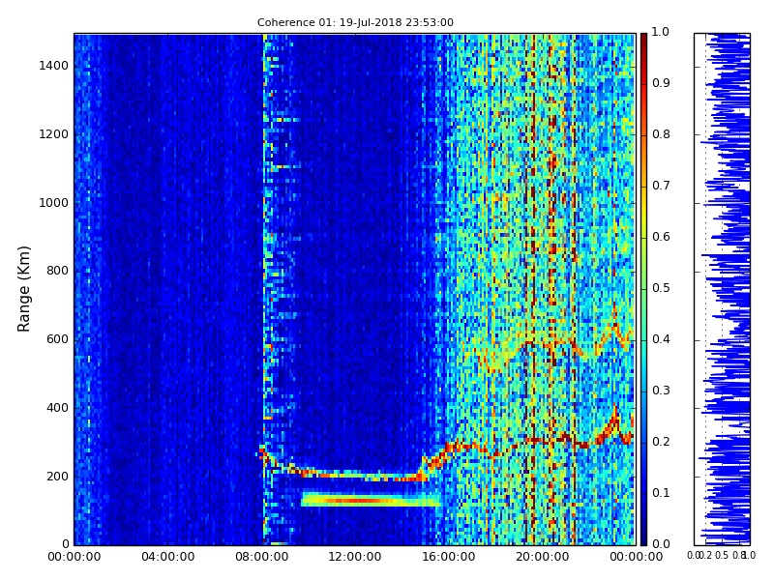Click the 16:00:00 time axis label

pyautogui.click(x=449, y=557)
